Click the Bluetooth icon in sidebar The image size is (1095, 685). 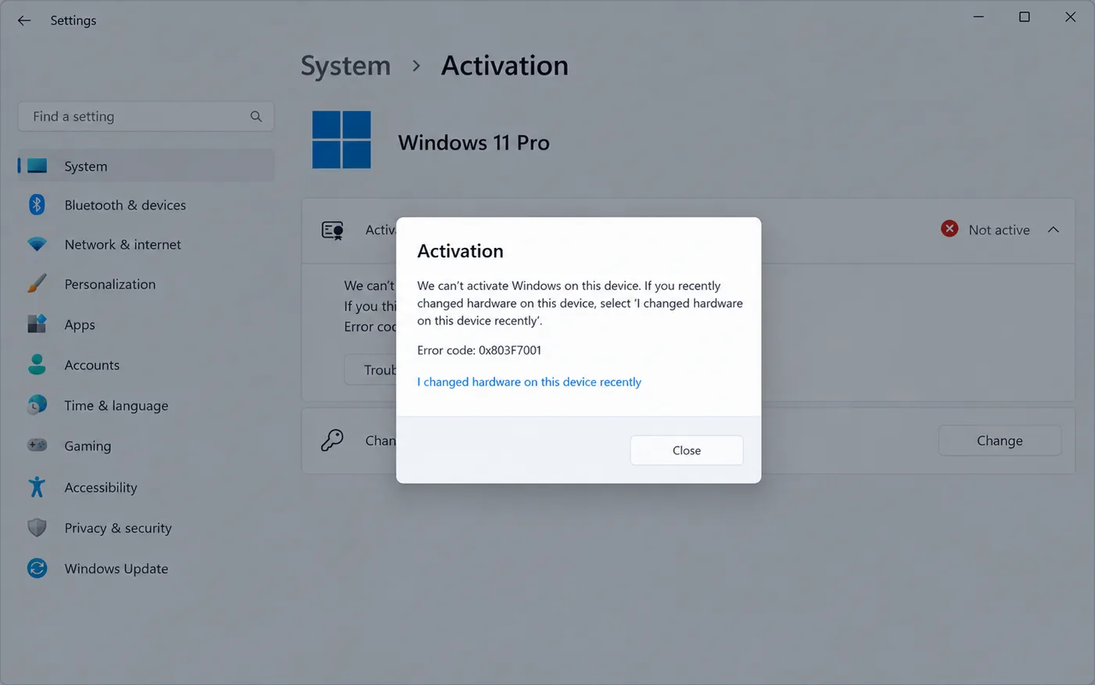coord(37,205)
